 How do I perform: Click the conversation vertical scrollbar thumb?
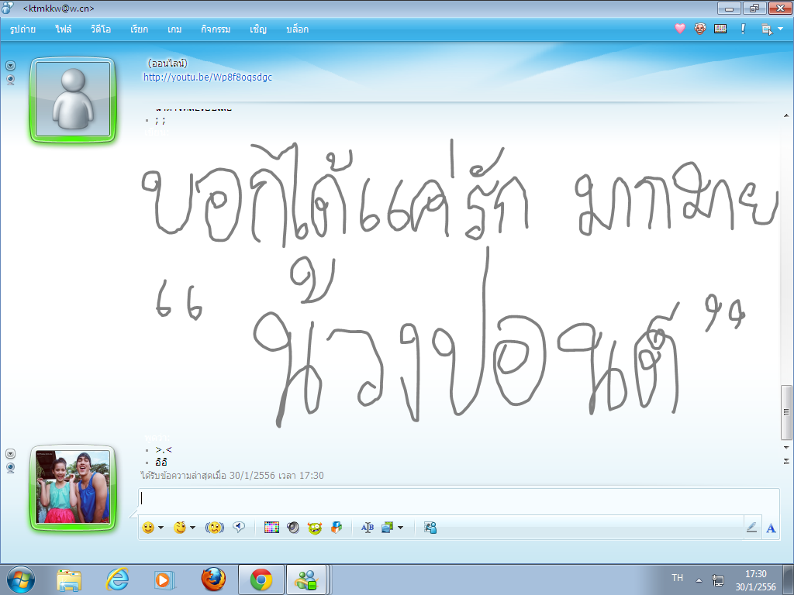pyautogui.click(x=786, y=412)
